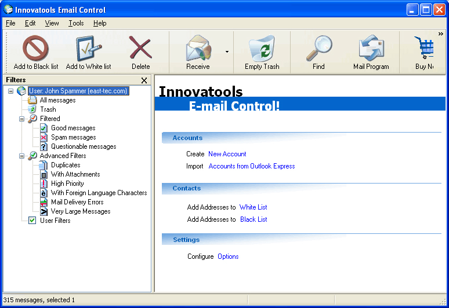Show more toolbar buttons chevron

click(x=440, y=34)
